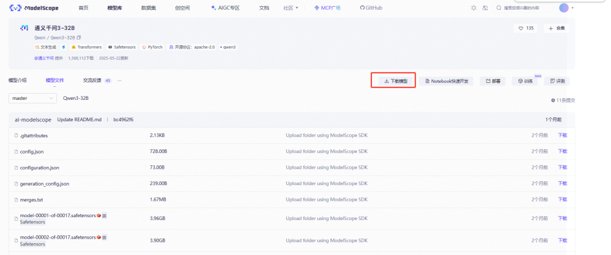Click the 评测 evaluation button
Viewport: 611px width, 255px height.
(557, 81)
